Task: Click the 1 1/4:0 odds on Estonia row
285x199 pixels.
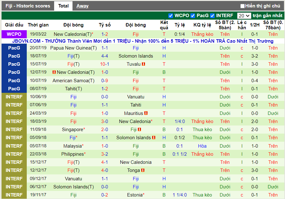Action: 180,195
